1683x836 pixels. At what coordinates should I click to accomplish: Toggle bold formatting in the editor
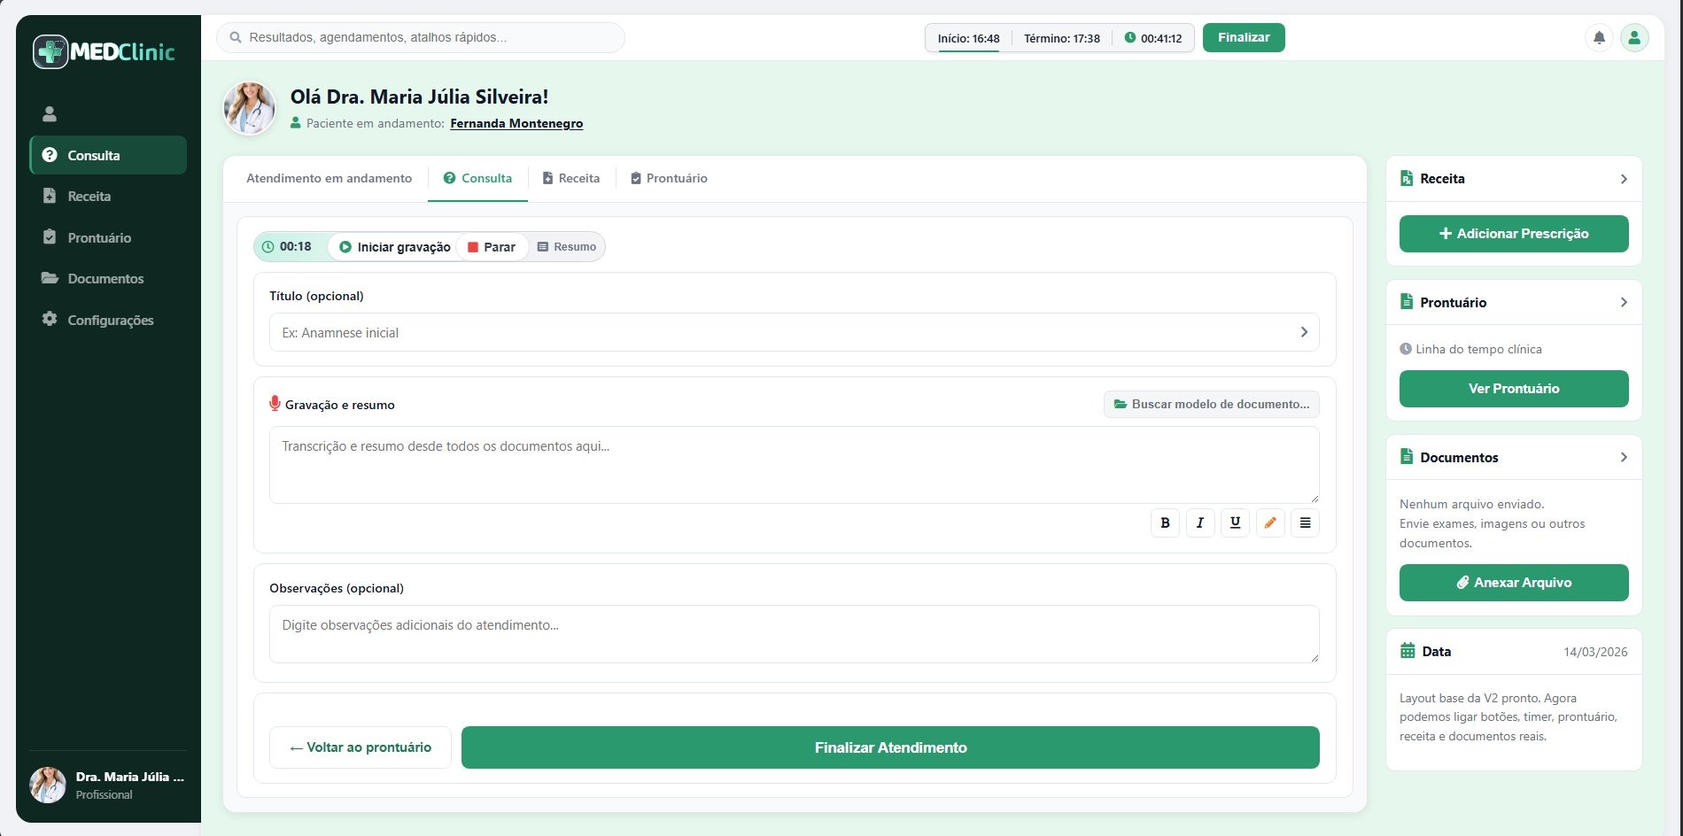point(1165,523)
